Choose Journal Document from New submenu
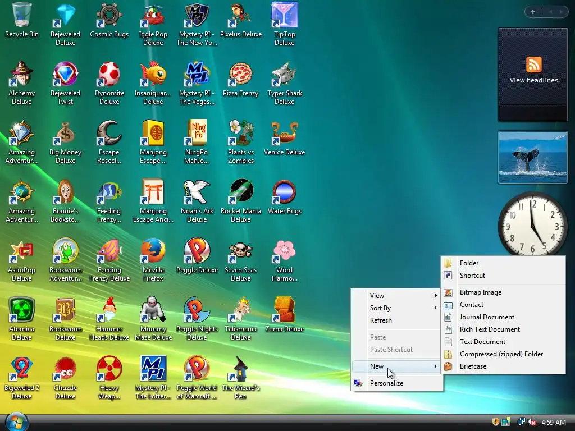The height and width of the screenshot is (431, 575). (503, 317)
